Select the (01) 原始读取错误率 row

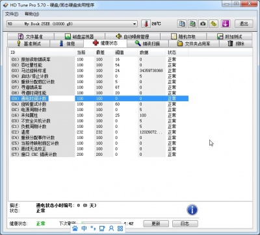click(99, 59)
